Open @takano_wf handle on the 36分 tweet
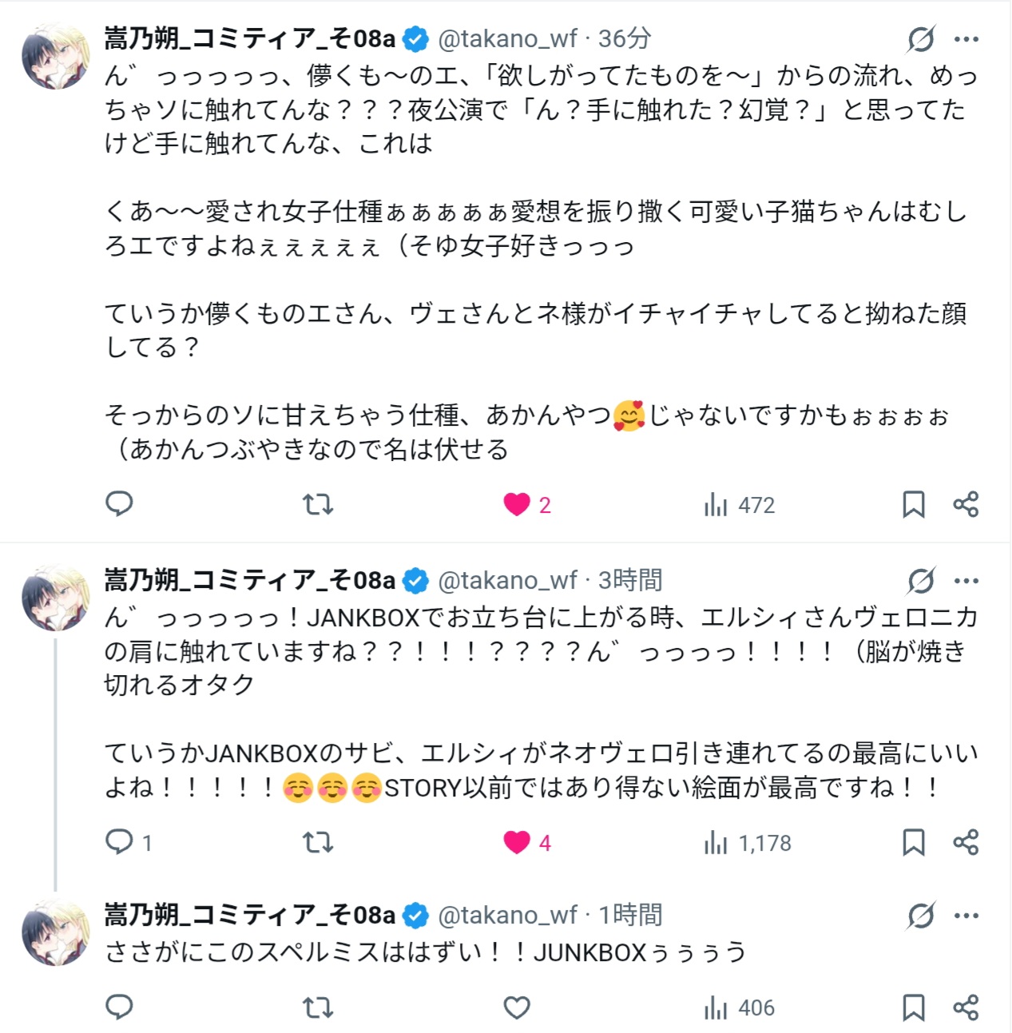Image resolution: width=1012 pixels, height=1033 pixels. (x=507, y=38)
